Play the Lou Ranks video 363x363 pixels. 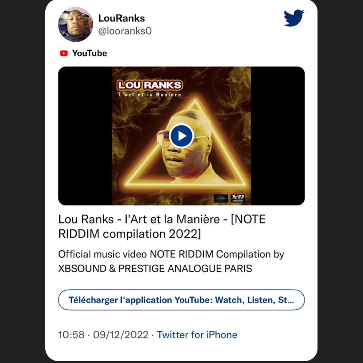tap(181, 136)
